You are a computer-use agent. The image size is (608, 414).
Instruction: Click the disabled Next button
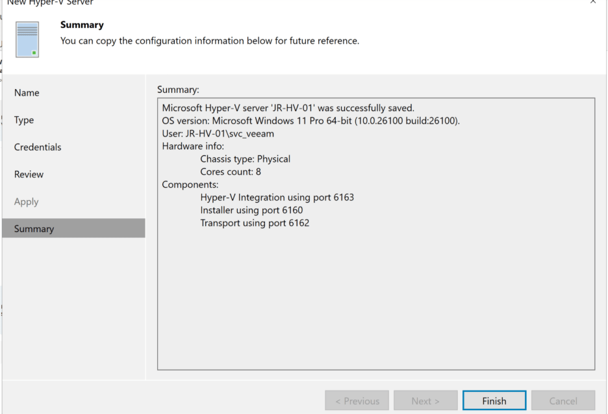[425, 401]
